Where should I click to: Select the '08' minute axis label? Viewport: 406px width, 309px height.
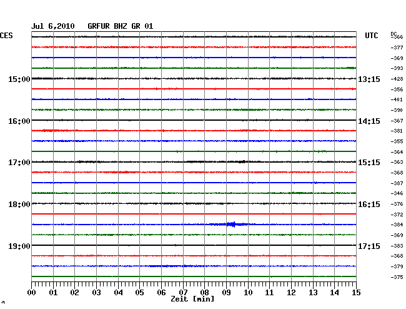click(204, 293)
